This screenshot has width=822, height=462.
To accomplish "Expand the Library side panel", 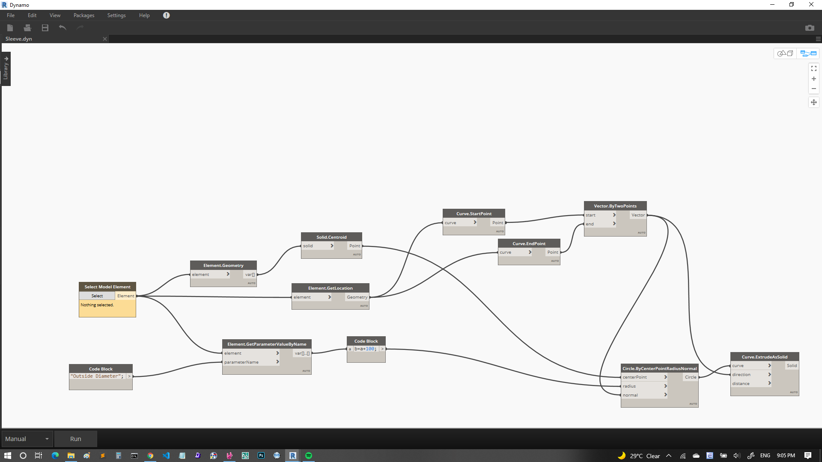I will tap(6, 68).
